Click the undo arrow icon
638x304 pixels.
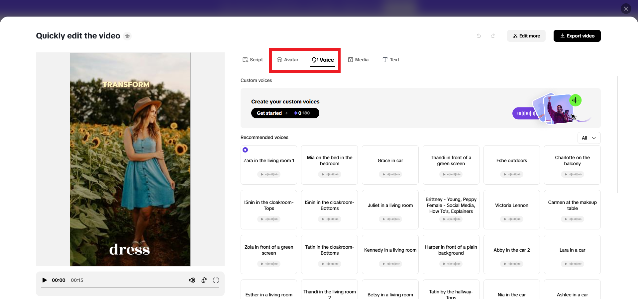coord(479,36)
